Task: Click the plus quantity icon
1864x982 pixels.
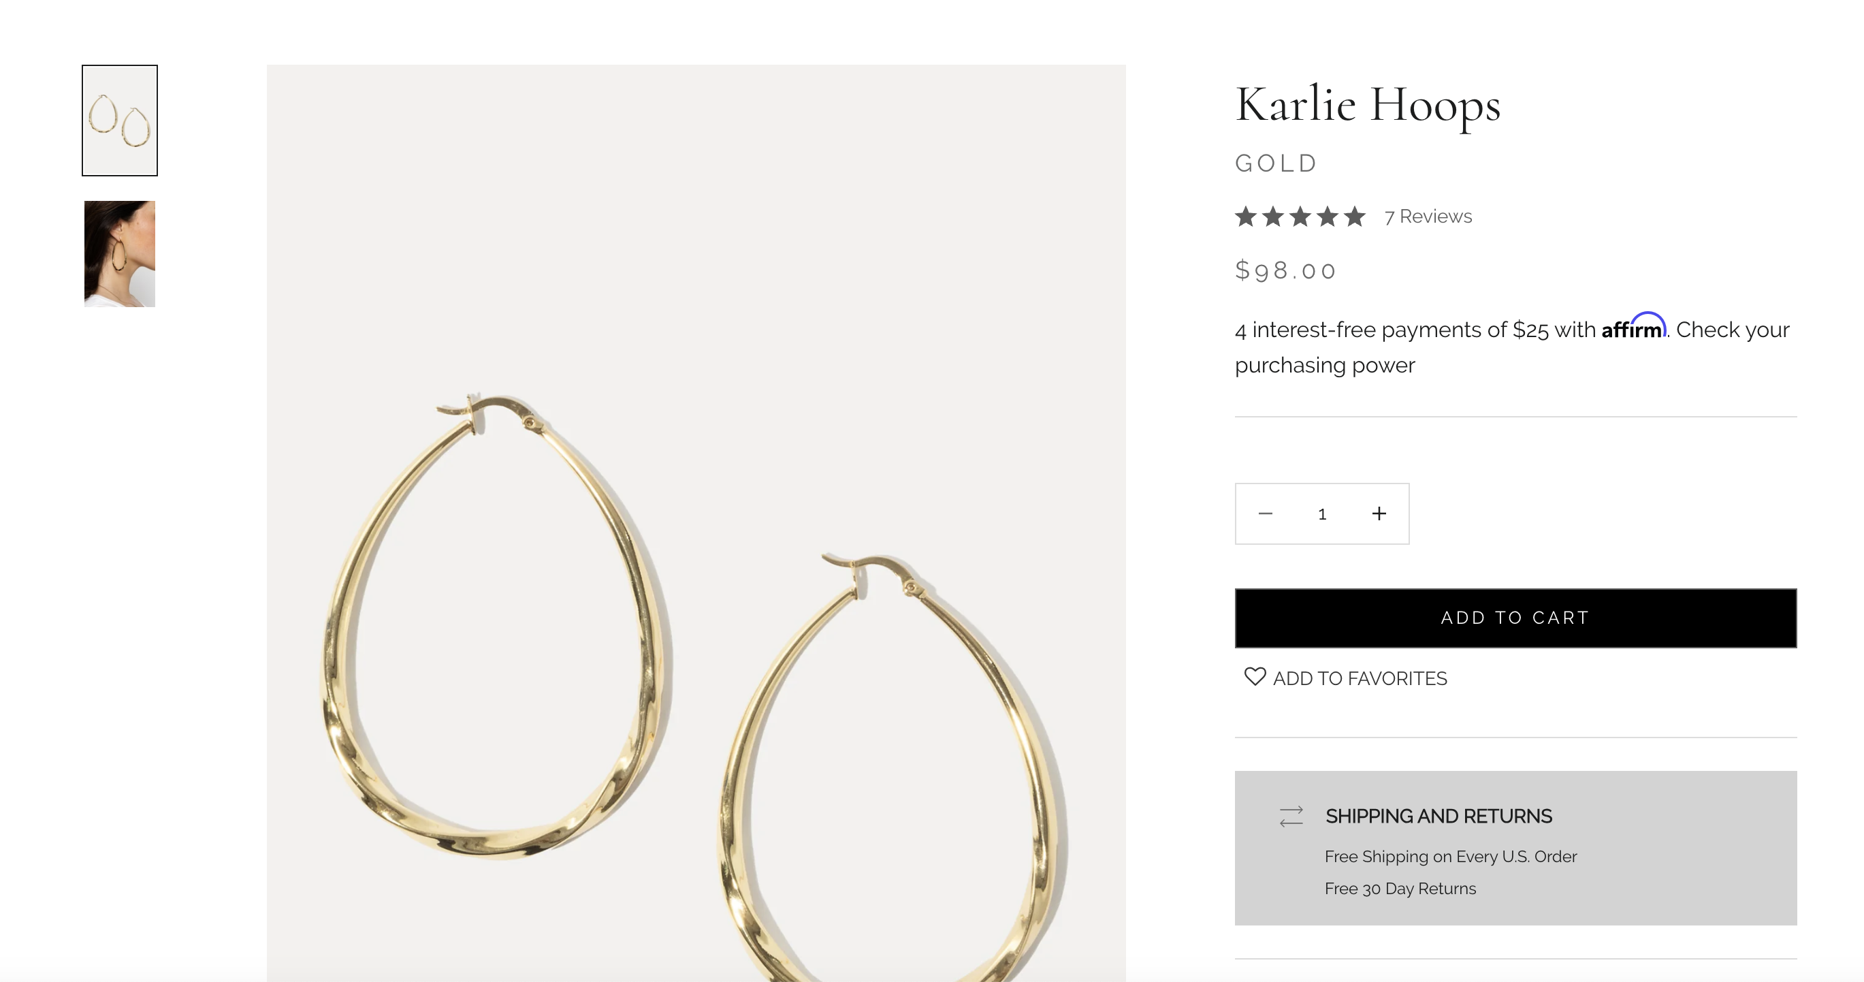Action: pyautogui.click(x=1379, y=513)
